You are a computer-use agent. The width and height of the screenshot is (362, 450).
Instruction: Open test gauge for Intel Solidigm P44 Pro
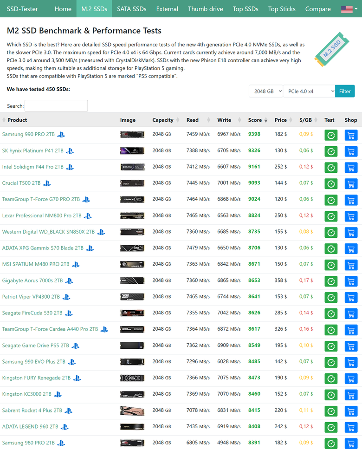coord(331,168)
